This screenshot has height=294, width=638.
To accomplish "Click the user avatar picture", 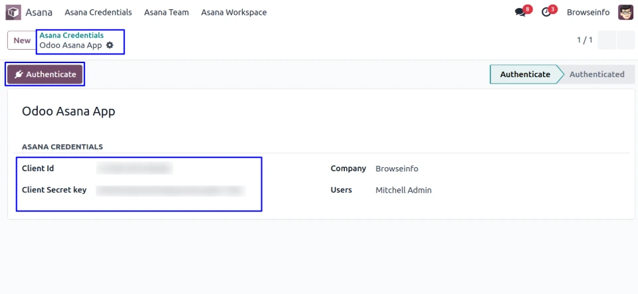I will pos(625,12).
